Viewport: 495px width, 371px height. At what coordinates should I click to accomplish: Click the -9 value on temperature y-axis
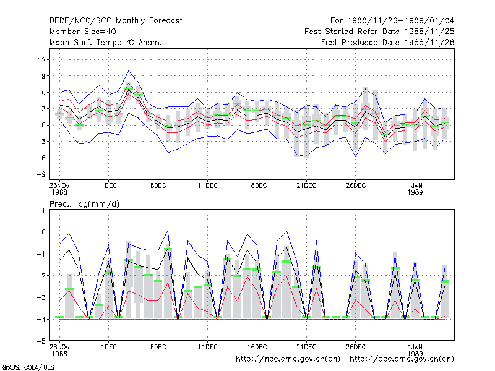(41, 174)
